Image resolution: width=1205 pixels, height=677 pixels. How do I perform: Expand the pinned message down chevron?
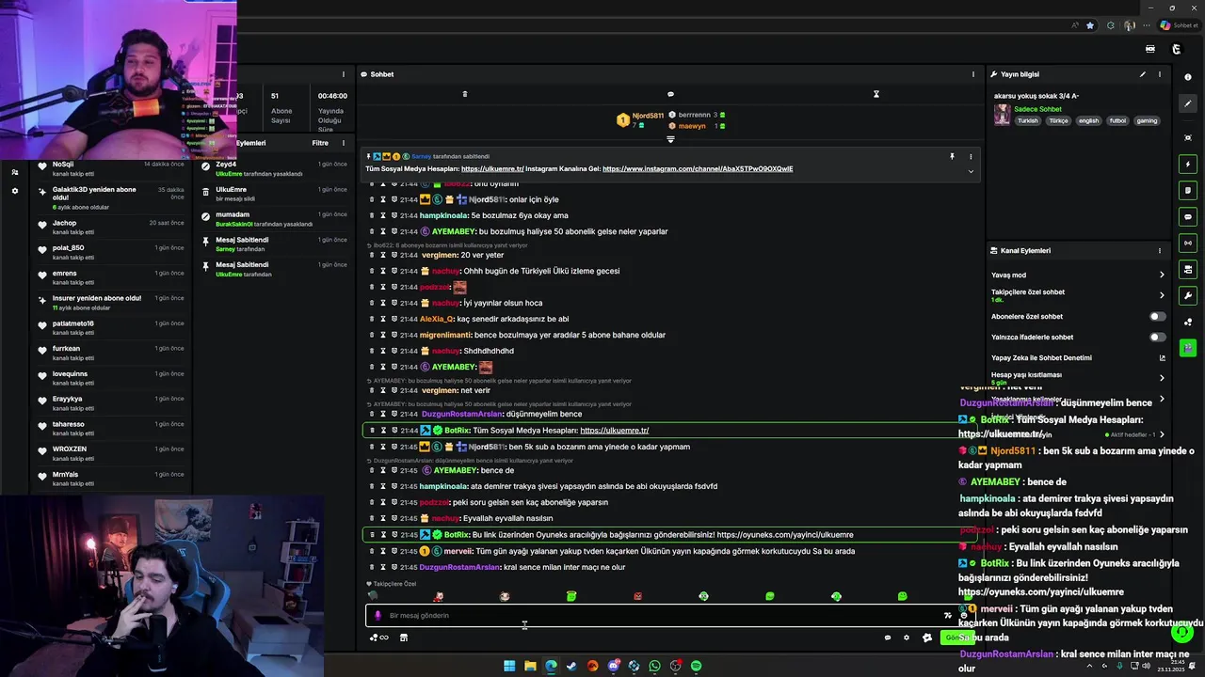pos(971,171)
